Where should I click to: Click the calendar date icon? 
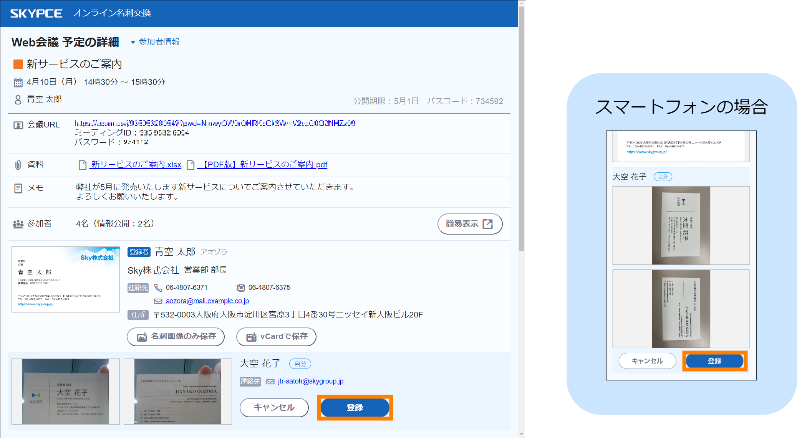pos(18,82)
